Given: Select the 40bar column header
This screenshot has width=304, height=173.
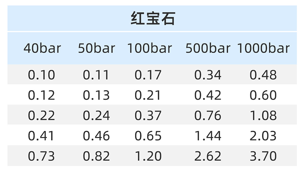Looking at the screenshot, I should 42,48.
